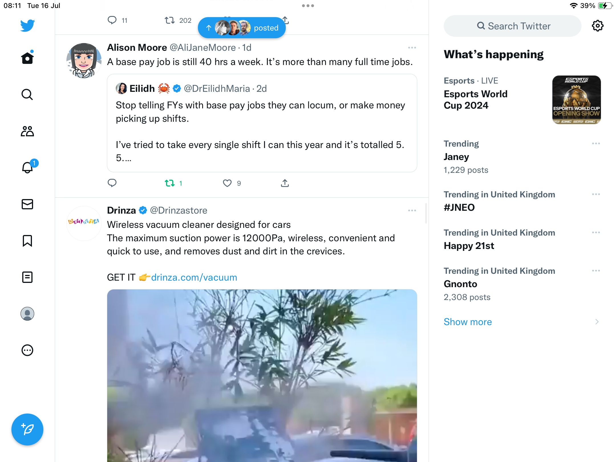Open trends settings gear icon
The width and height of the screenshot is (616, 462).
(597, 26)
